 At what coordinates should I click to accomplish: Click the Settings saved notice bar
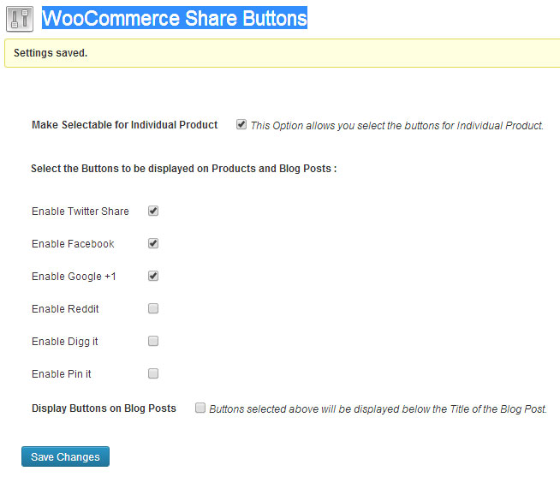tap(283, 53)
